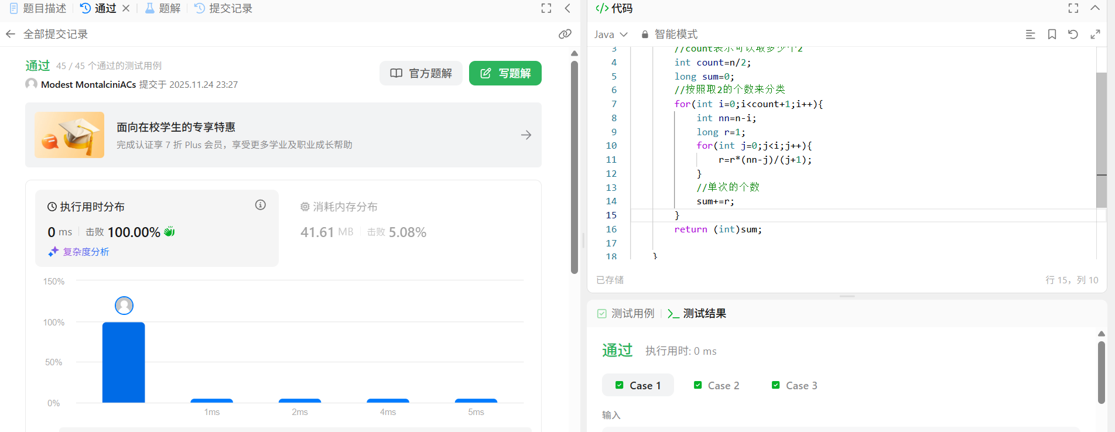Open 官方题解 button
Screen dimensions: 1115x432
(x=421, y=73)
